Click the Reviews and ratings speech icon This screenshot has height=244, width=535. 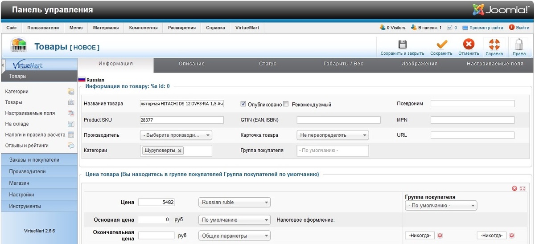click(71, 146)
